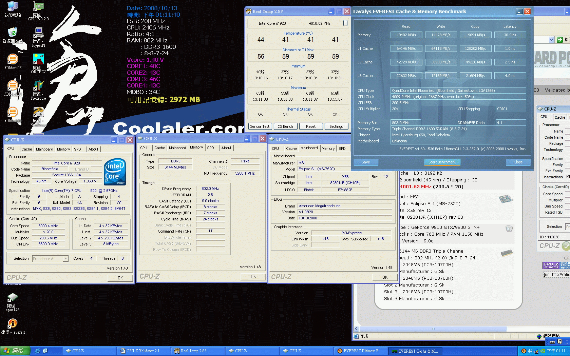Launch the Piexecute shortcut icon
This screenshot has width=570, height=356.
[38, 90]
